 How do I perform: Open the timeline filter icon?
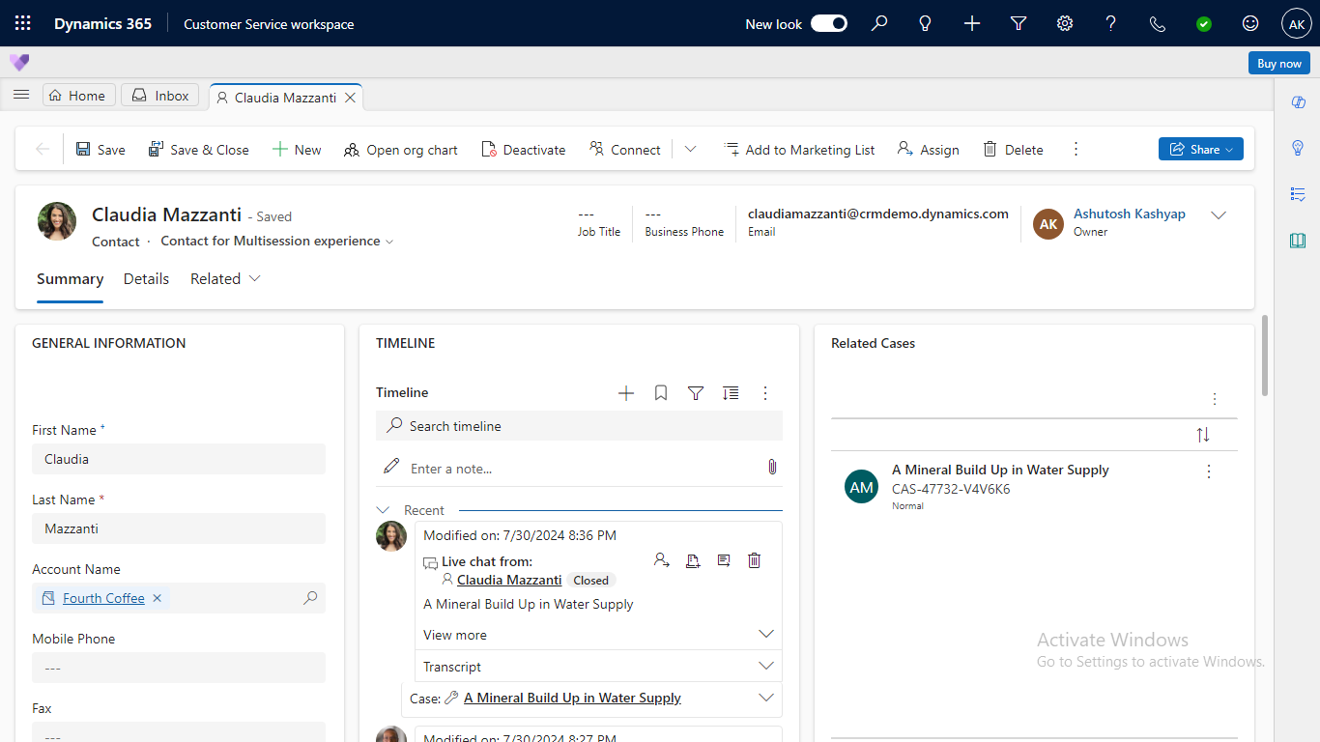pyautogui.click(x=696, y=393)
